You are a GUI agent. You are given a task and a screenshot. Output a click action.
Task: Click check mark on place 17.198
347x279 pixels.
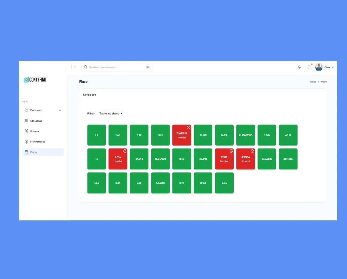[232, 151]
